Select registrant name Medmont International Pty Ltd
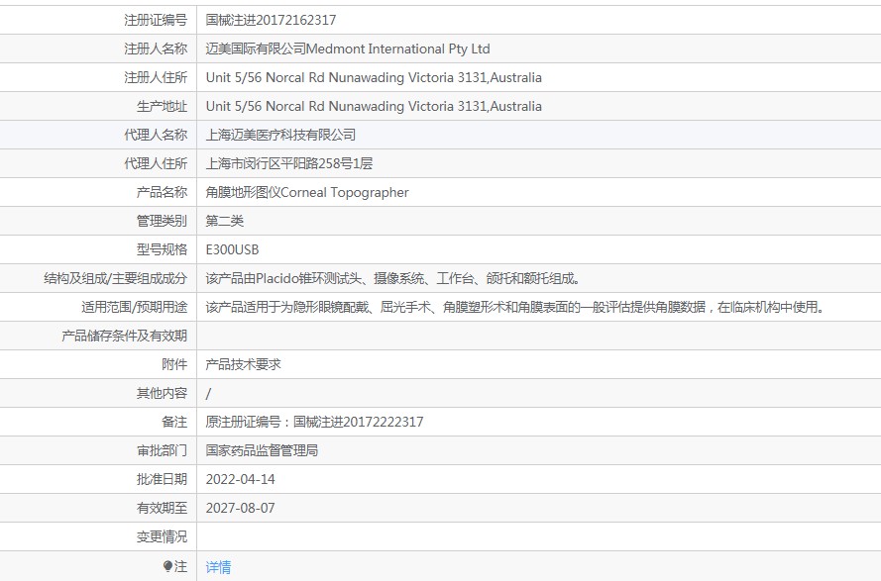Viewport: 881px width, 581px height. [397, 48]
